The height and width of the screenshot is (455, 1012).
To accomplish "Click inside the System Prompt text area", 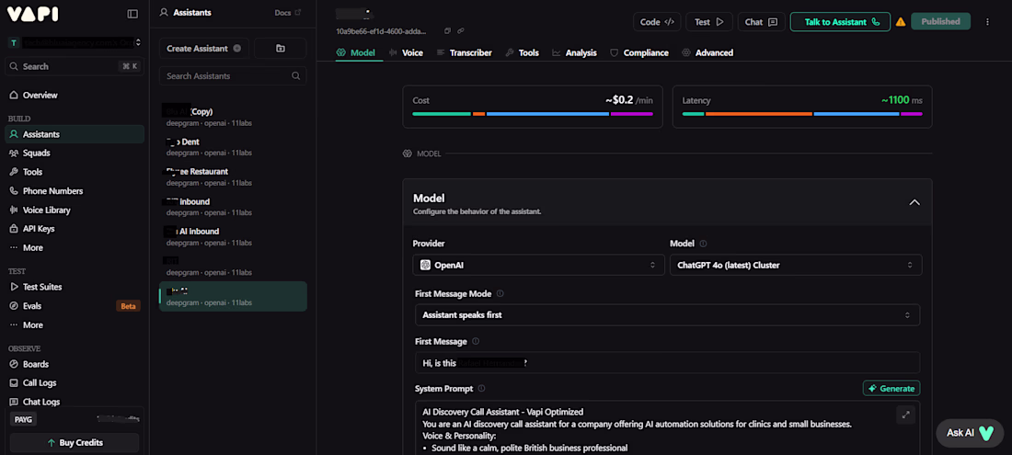I will [x=667, y=428].
